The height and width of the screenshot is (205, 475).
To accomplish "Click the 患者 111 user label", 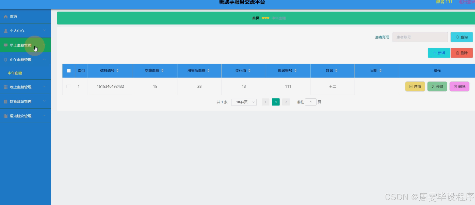I will (444, 2).
